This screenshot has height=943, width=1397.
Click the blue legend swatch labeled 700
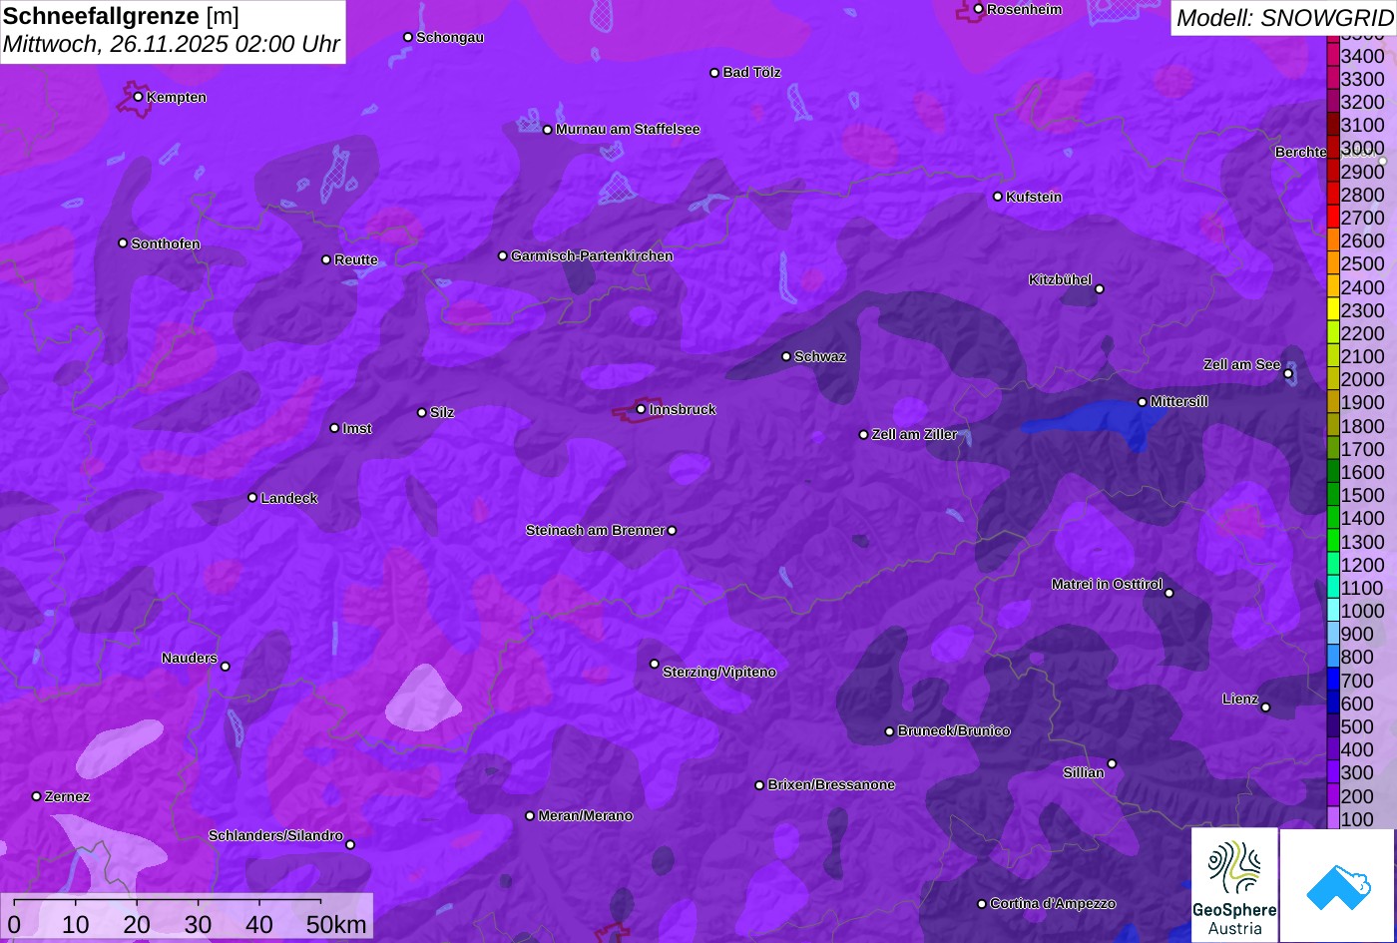pyautogui.click(x=1333, y=681)
